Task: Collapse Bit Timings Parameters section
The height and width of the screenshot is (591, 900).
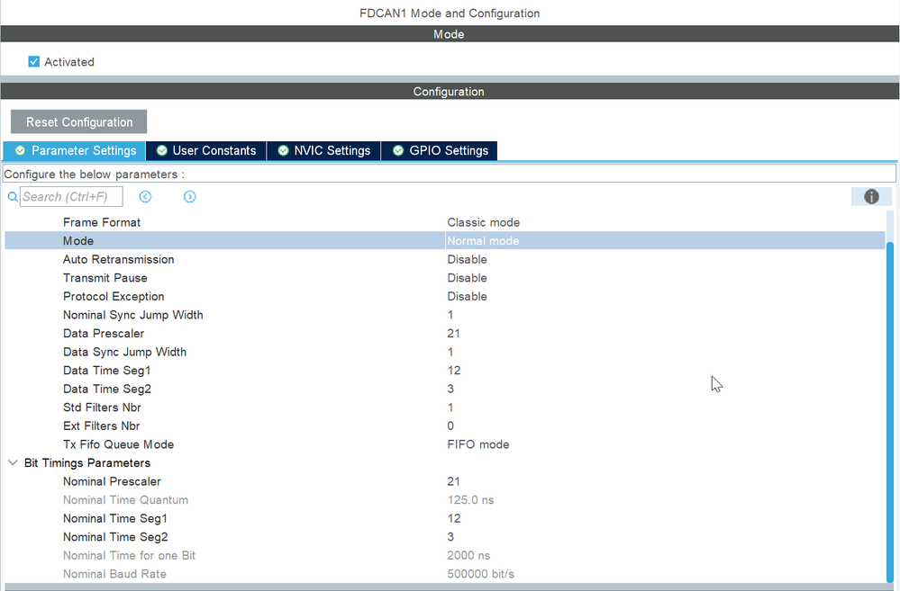Action: [13, 462]
